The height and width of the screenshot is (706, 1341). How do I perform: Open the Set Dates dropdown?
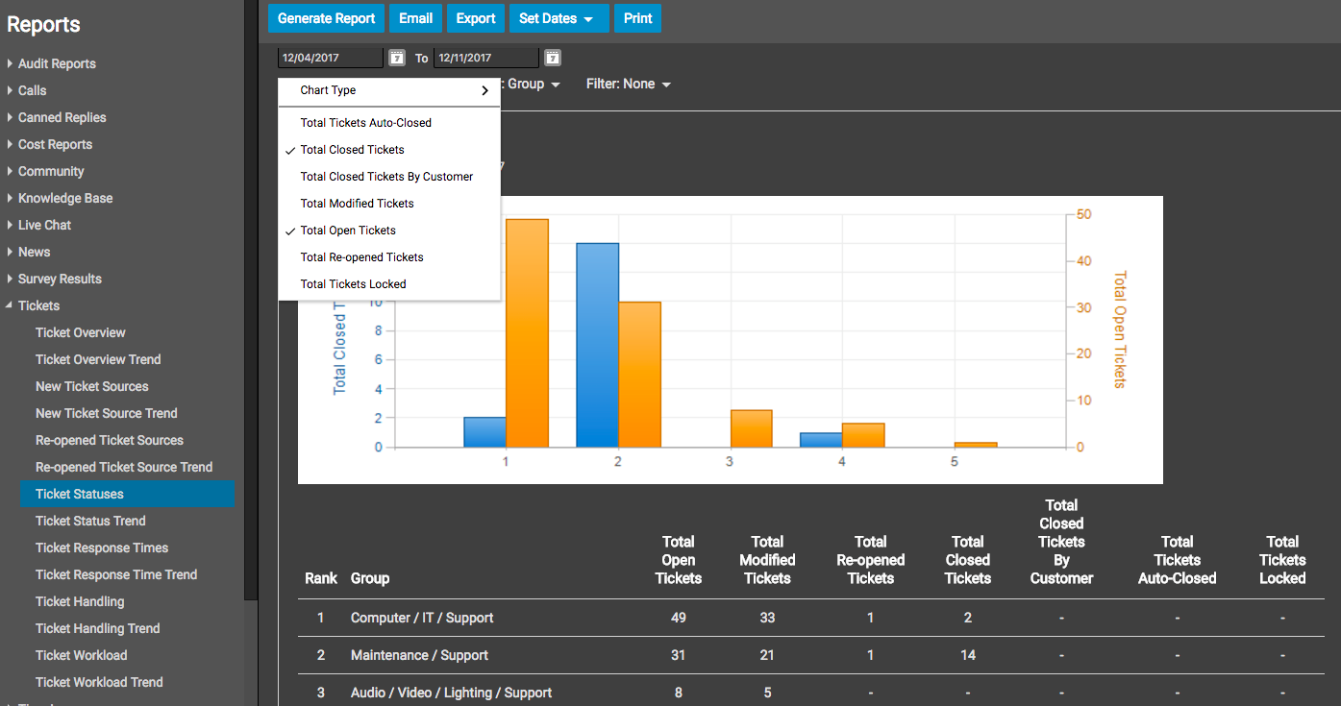pos(556,18)
